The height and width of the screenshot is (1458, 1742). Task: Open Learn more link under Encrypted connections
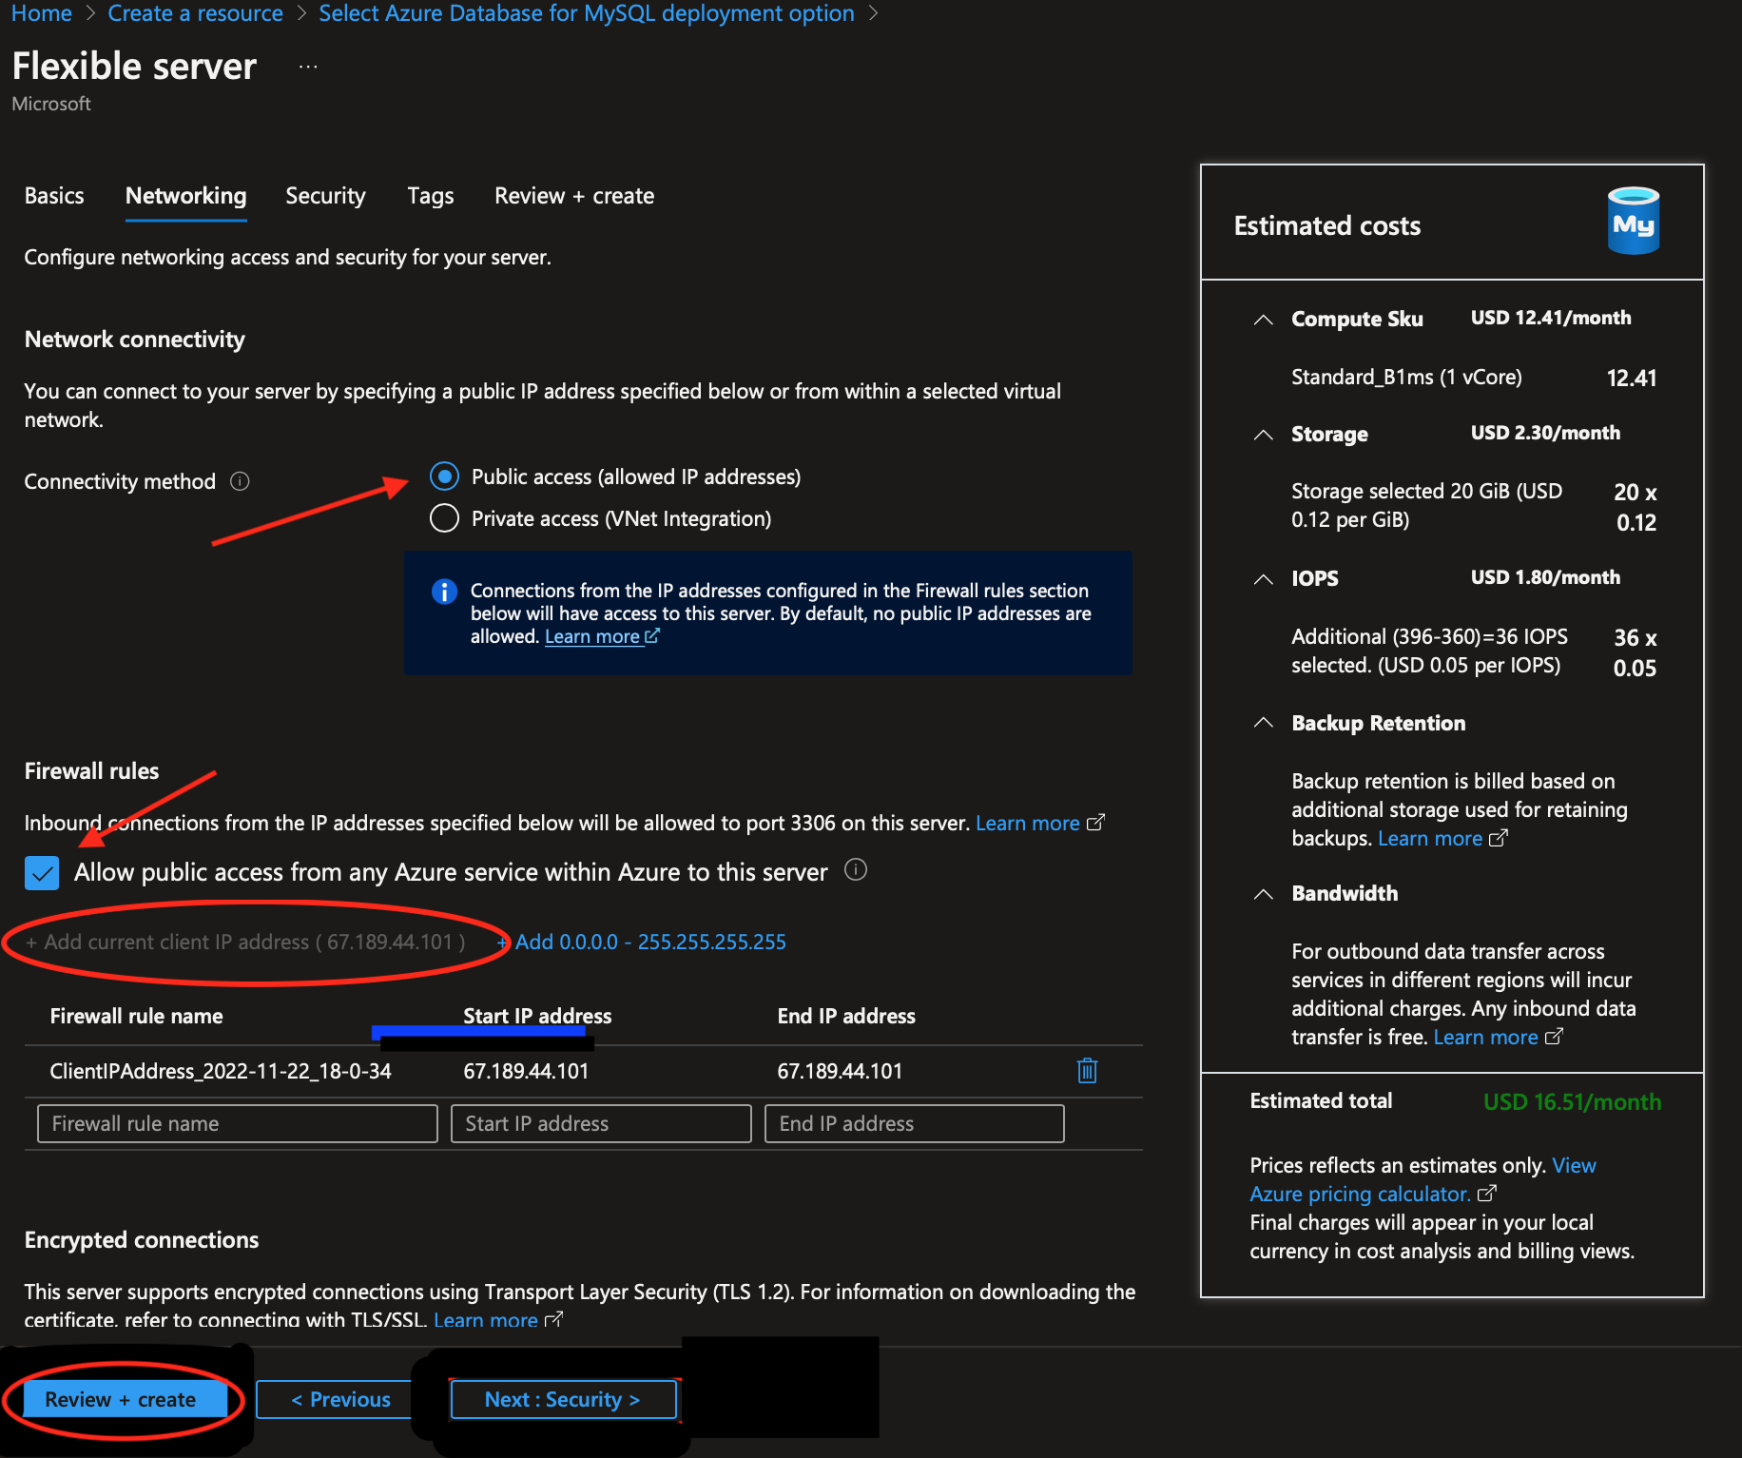click(497, 1319)
